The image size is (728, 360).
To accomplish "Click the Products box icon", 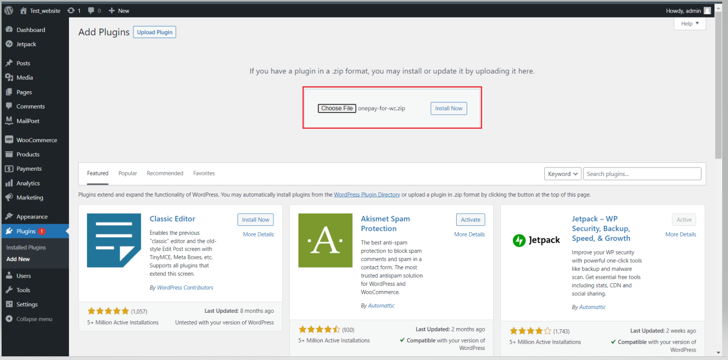I will click(x=9, y=154).
